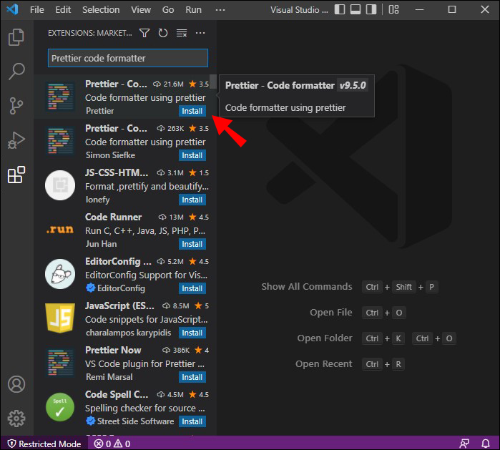
Task: Focus the extension search box
Action: click(x=128, y=58)
